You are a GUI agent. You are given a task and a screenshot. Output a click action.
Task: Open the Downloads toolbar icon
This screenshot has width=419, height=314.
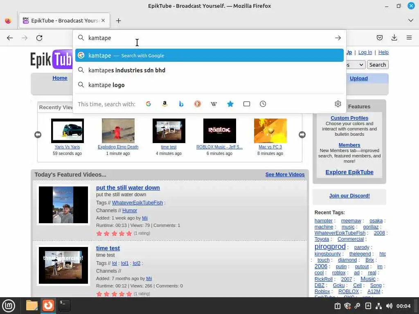(394, 38)
